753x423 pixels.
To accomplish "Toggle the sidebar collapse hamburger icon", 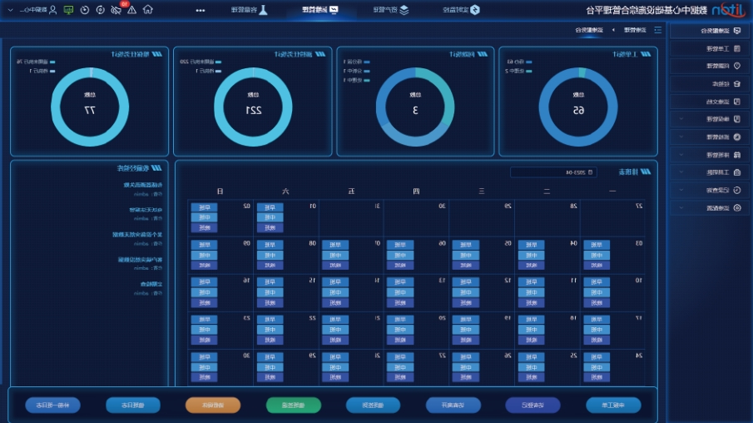I will [657, 30].
